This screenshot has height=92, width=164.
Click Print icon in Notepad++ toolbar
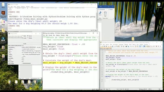pos(112,46)
